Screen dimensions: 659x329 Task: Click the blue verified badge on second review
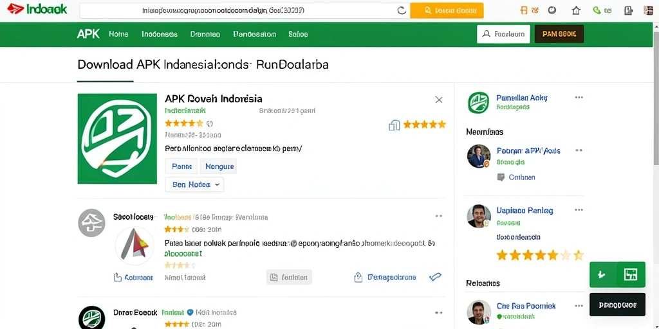pos(190,313)
